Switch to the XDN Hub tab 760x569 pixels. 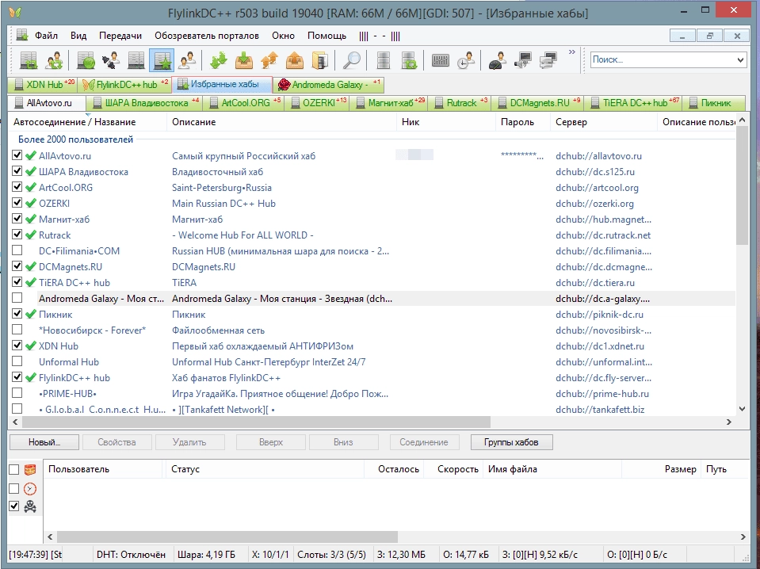[44, 85]
